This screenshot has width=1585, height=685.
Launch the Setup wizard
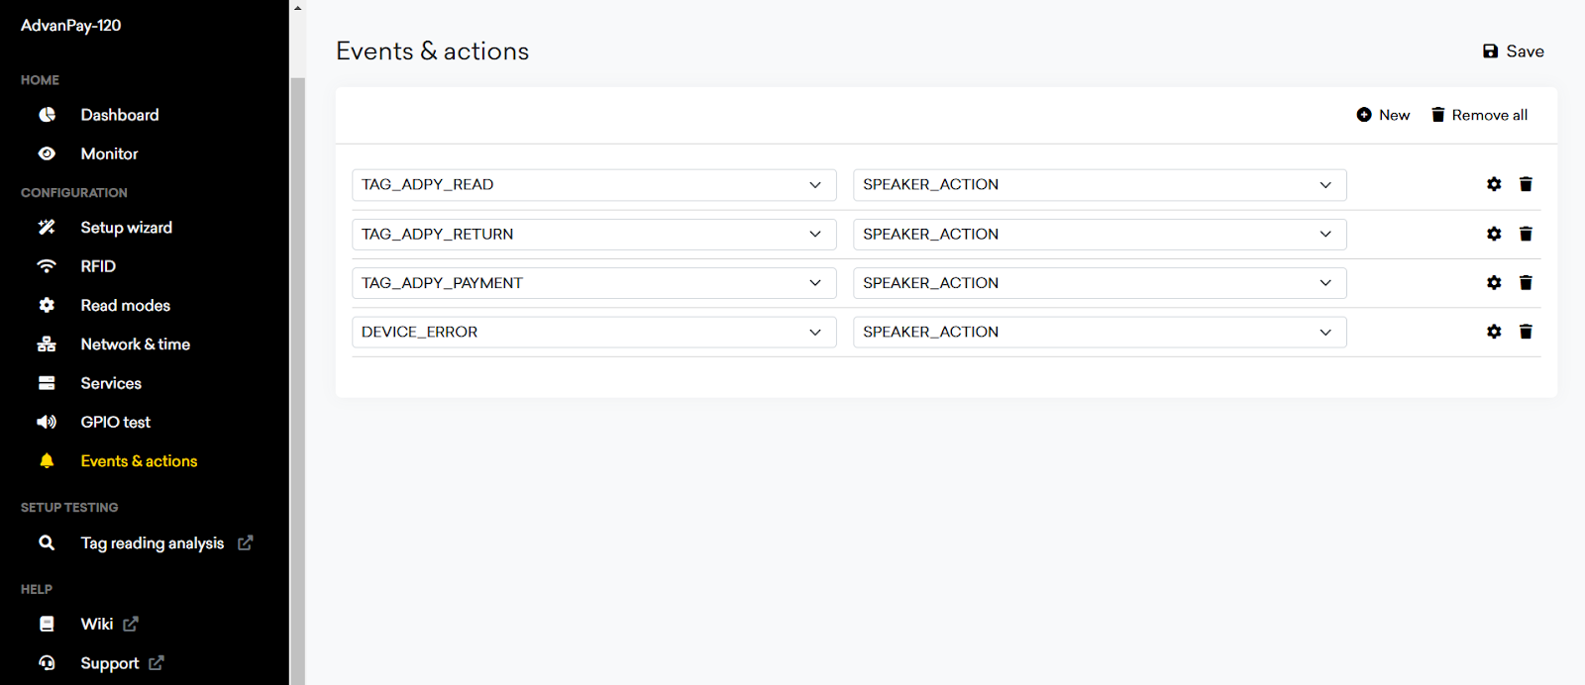click(126, 228)
